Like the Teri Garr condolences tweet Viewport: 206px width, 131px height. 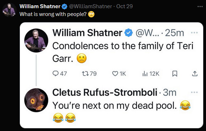(115, 74)
